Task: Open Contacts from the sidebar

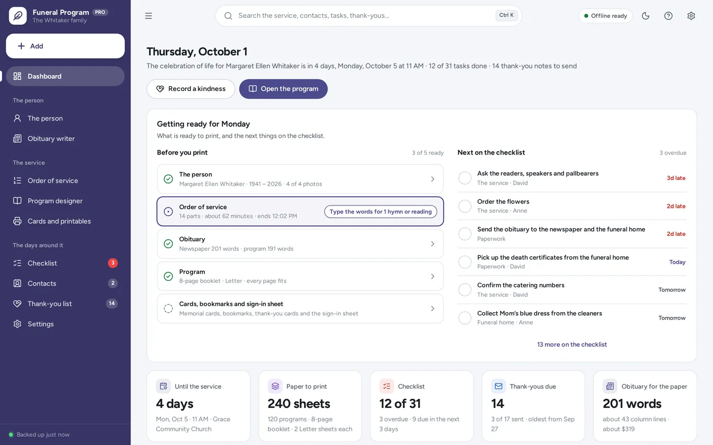Action: (x=65, y=283)
